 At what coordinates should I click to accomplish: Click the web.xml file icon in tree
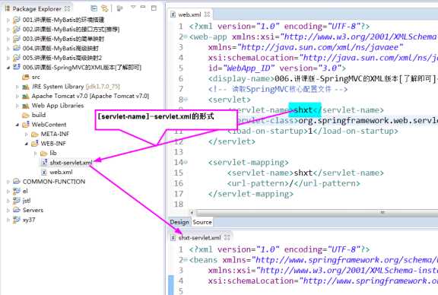pos(44,172)
